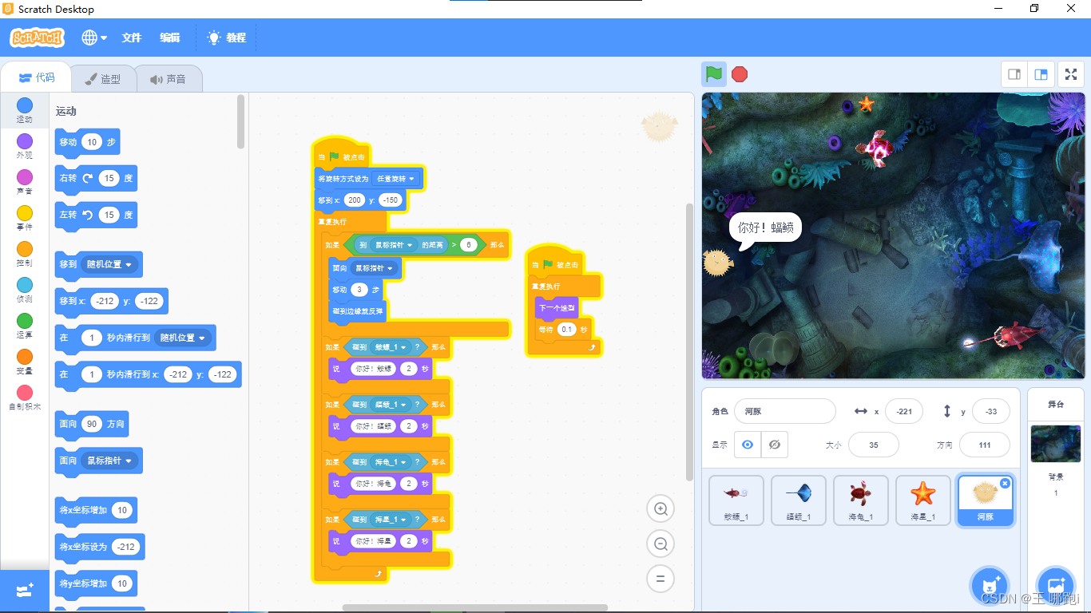Click the 左转 15 度 palette block

(x=96, y=216)
